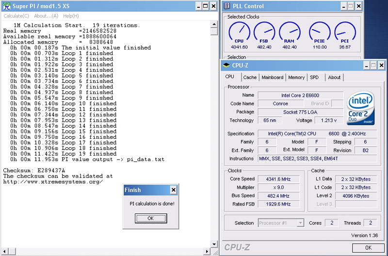Click the 'http://www.xtremesystems.org/' text line
The width and height of the screenshot is (388, 256).
53,182
